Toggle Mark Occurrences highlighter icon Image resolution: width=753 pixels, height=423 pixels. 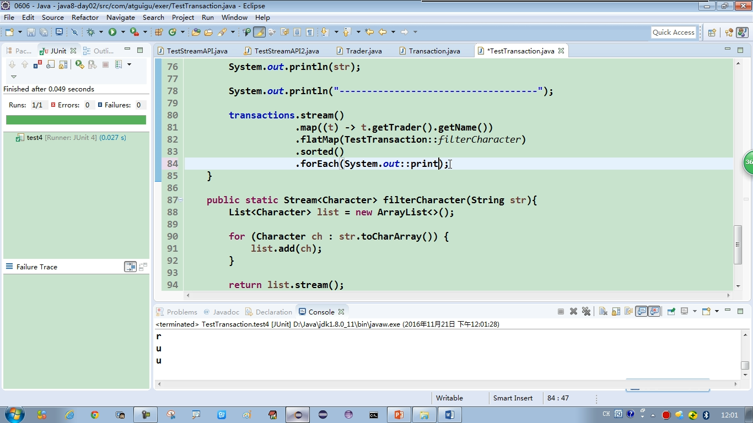[259, 32]
